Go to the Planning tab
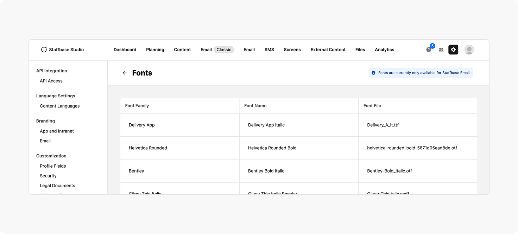The image size is (518, 234). click(x=155, y=50)
